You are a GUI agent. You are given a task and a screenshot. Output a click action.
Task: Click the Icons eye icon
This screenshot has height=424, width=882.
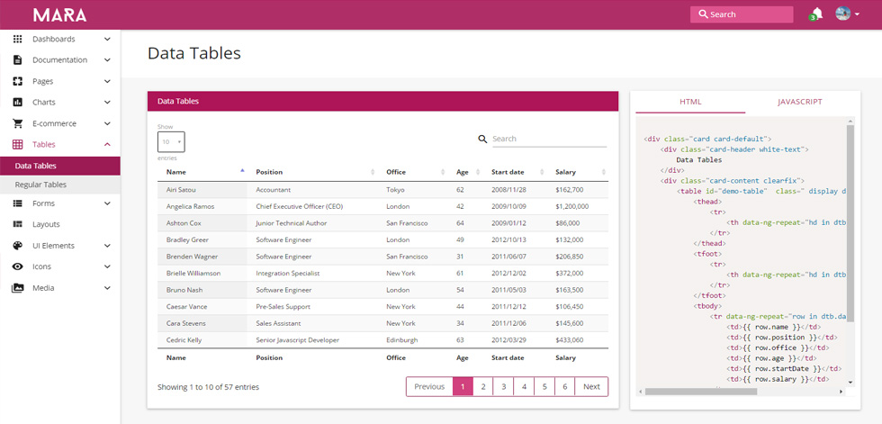[x=17, y=266]
